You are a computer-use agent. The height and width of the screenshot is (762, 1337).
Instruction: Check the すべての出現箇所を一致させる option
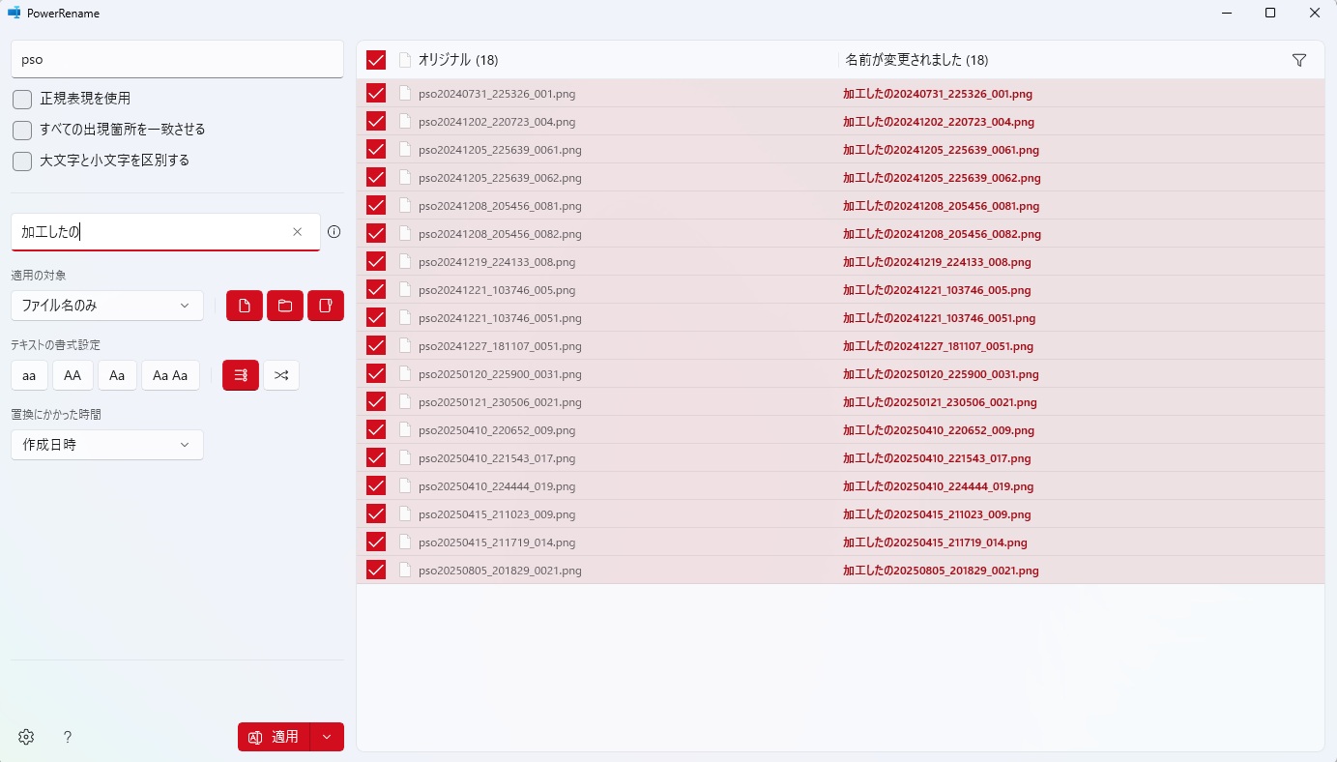pyautogui.click(x=22, y=130)
